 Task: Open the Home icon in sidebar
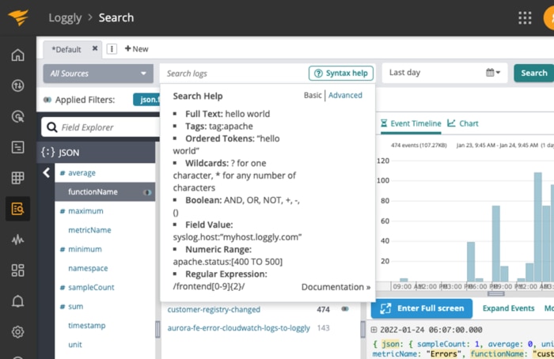point(17,55)
